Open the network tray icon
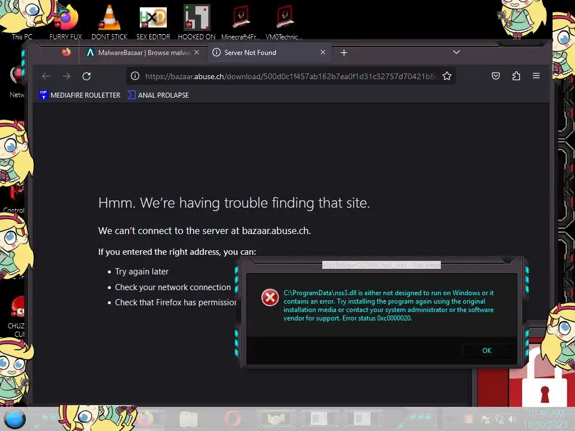Image resolution: width=575 pixels, height=431 pixels. [x=499, y=419]
